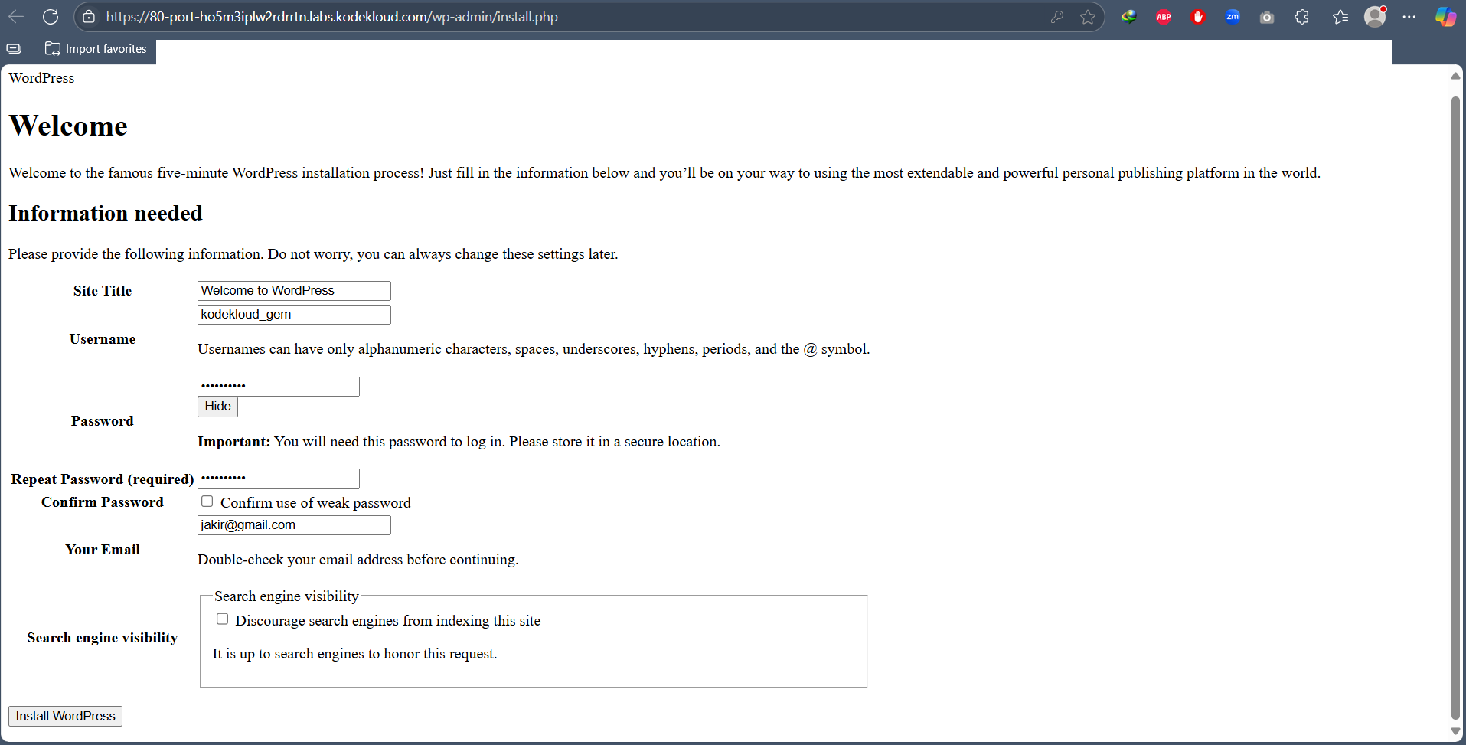Open the ABP Adblock Plus extension
The image size is (1466, 745).
(x=1164, y=17)
